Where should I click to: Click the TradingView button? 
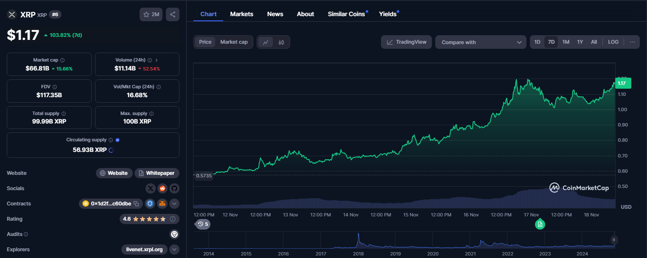tap(406, 42)
